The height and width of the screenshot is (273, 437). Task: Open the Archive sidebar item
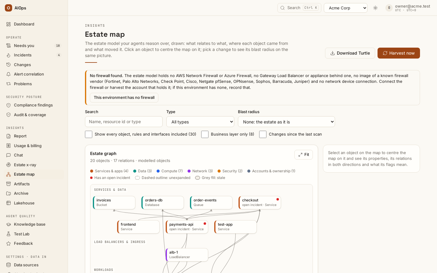pyautogui.click(x=34, y=194)
